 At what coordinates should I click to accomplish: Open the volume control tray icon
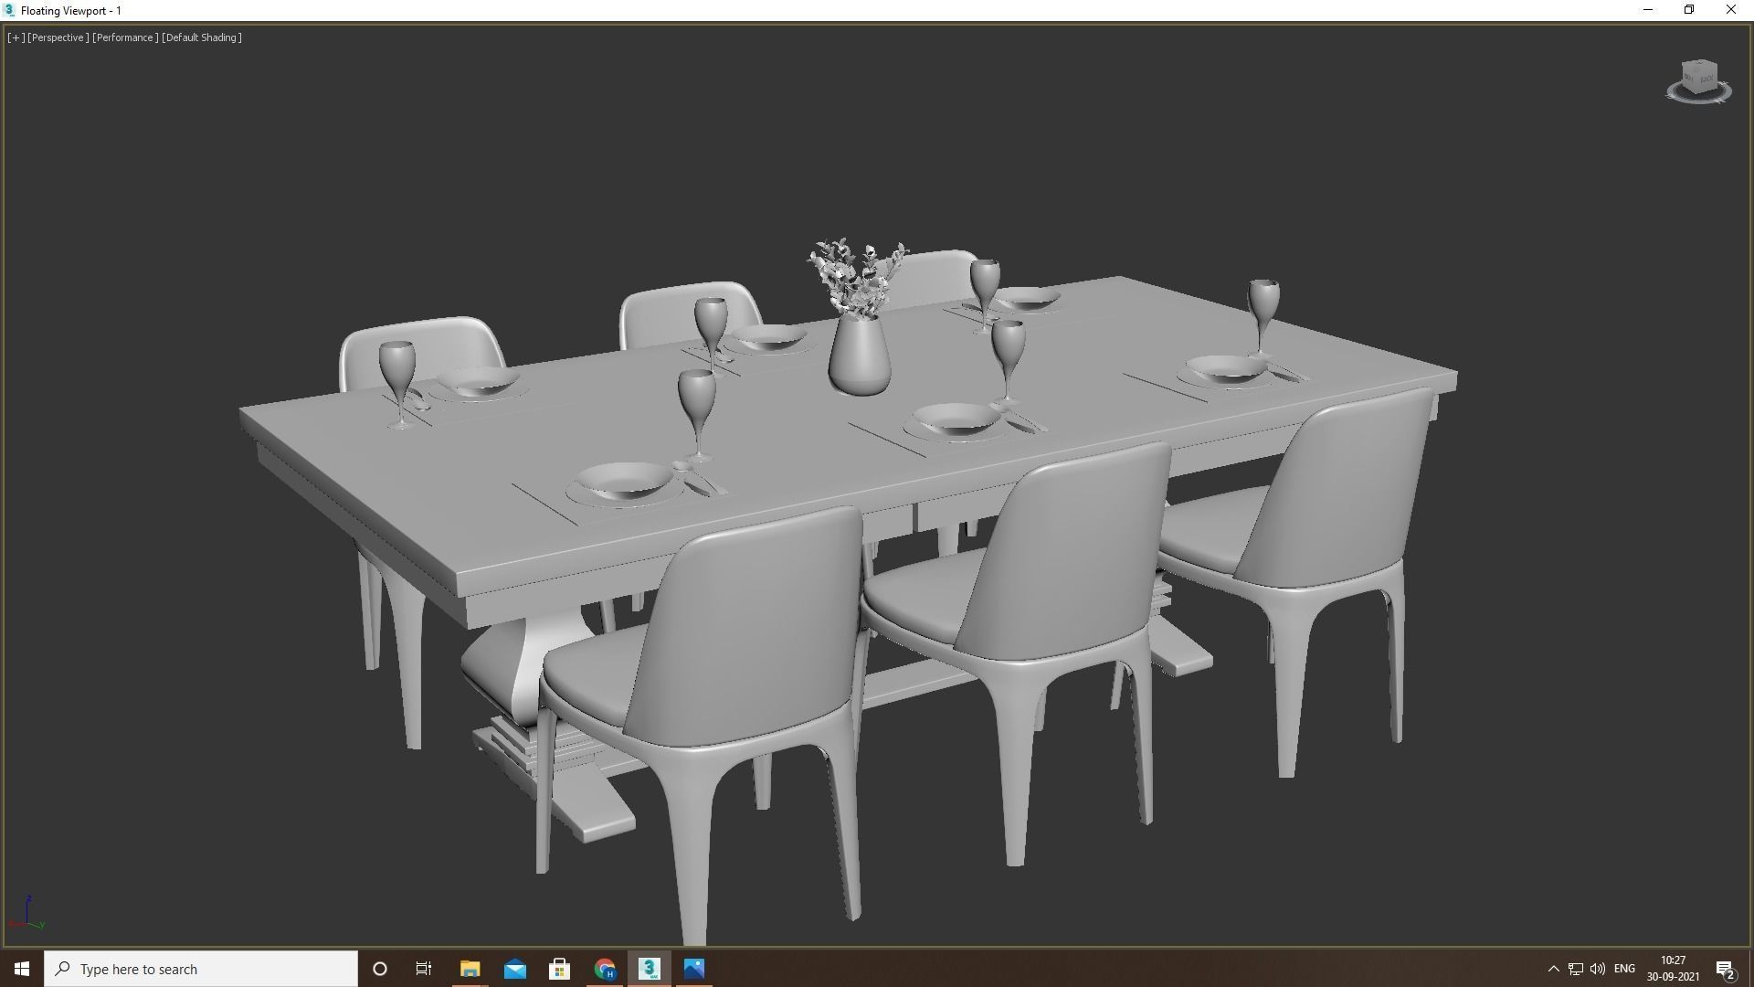[1598, 969]
